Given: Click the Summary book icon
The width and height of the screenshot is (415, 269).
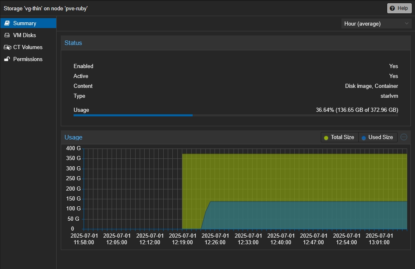Looking at the screenshot, I should pos(7,23).
